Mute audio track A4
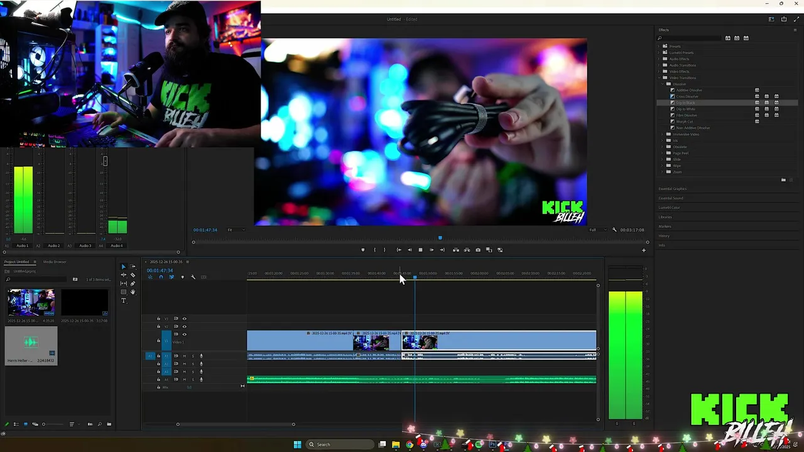The width and height of the screenshot is (804, 452). click(x=184, y=380)
